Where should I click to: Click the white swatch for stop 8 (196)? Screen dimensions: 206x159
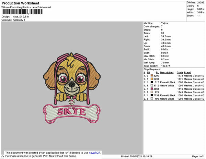click(152, 99)
